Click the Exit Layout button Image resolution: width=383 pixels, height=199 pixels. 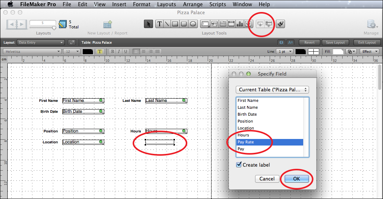[367, 43]
